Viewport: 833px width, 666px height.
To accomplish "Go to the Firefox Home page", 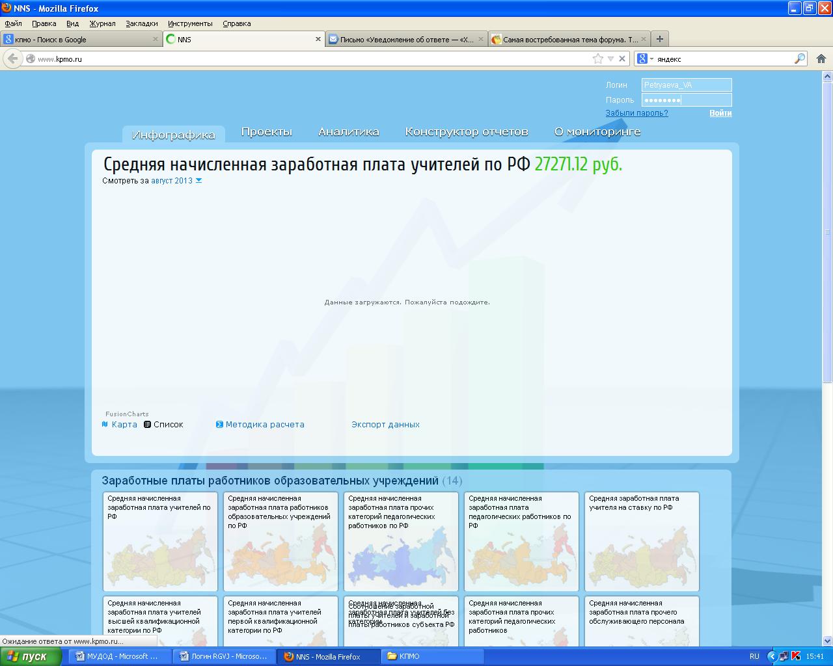I will [821, 59].
